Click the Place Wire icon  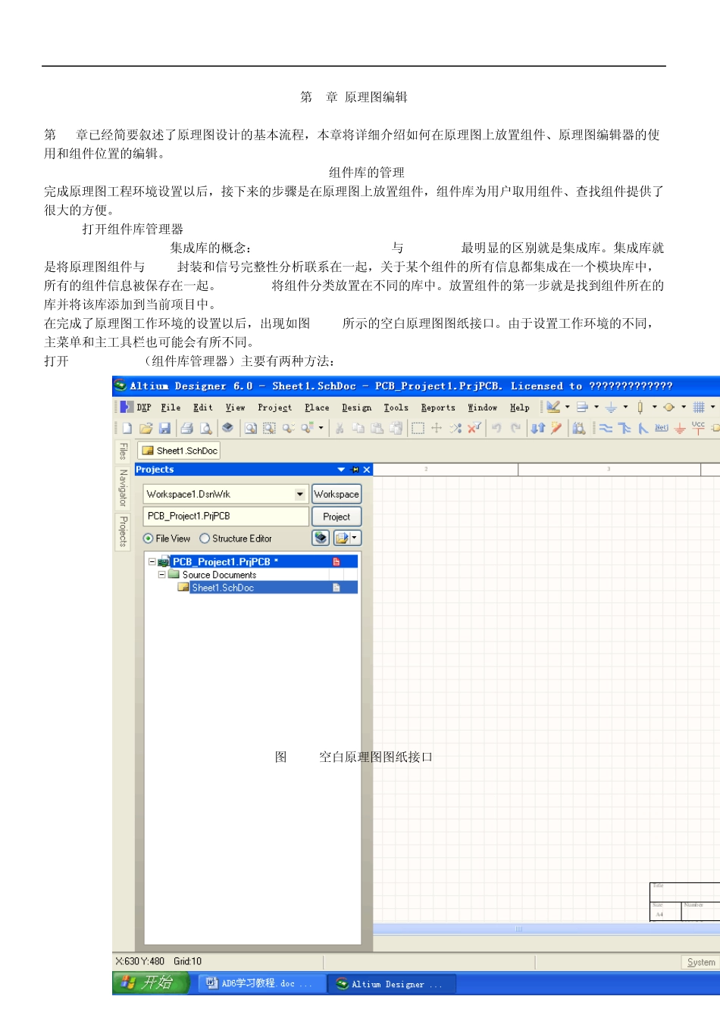(x=606, y=428)
